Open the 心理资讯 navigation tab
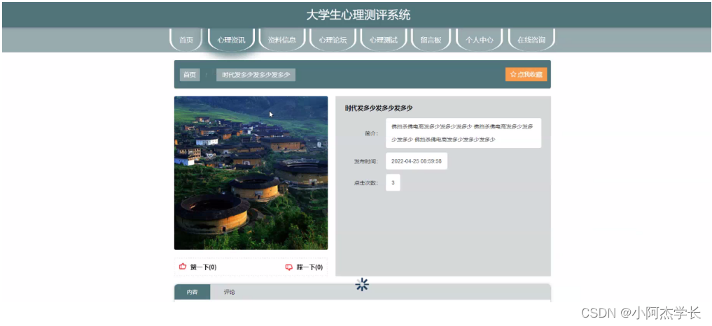 click(x=231, y=40)
